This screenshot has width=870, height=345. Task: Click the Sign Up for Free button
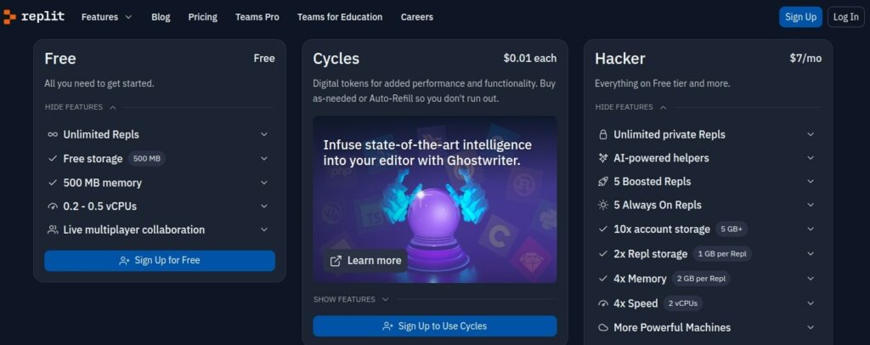[x=160, y=261]
